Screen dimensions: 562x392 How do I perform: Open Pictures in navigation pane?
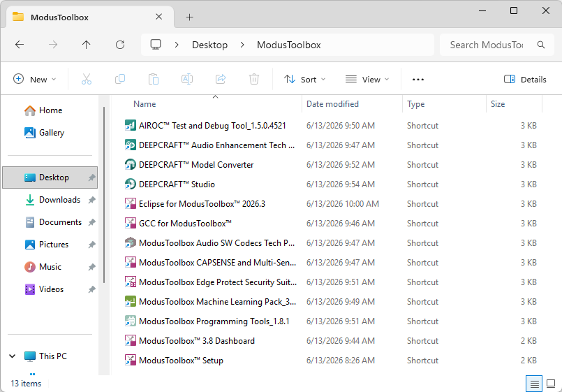click(x=47, y=245)
